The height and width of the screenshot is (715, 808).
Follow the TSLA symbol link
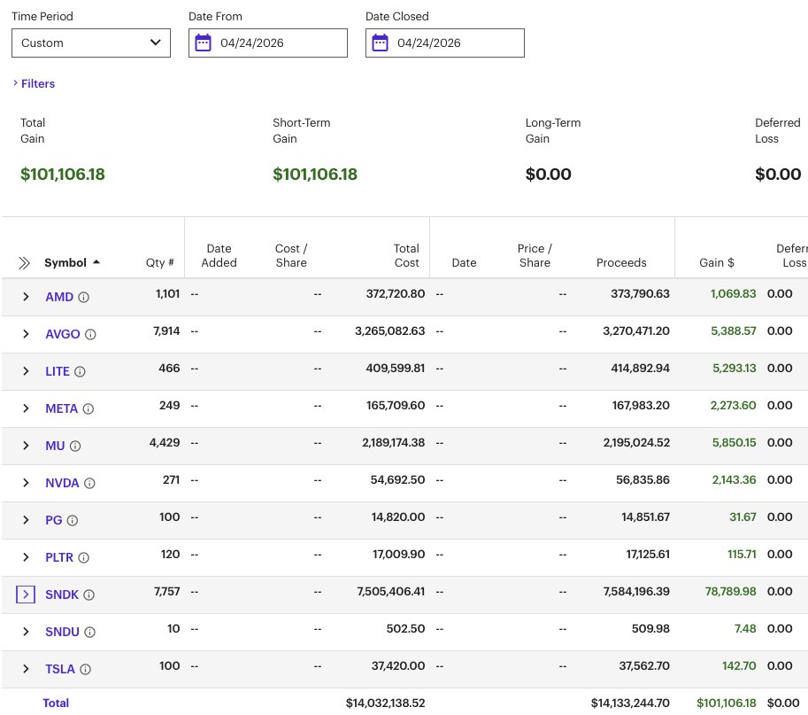coord(60,669)
